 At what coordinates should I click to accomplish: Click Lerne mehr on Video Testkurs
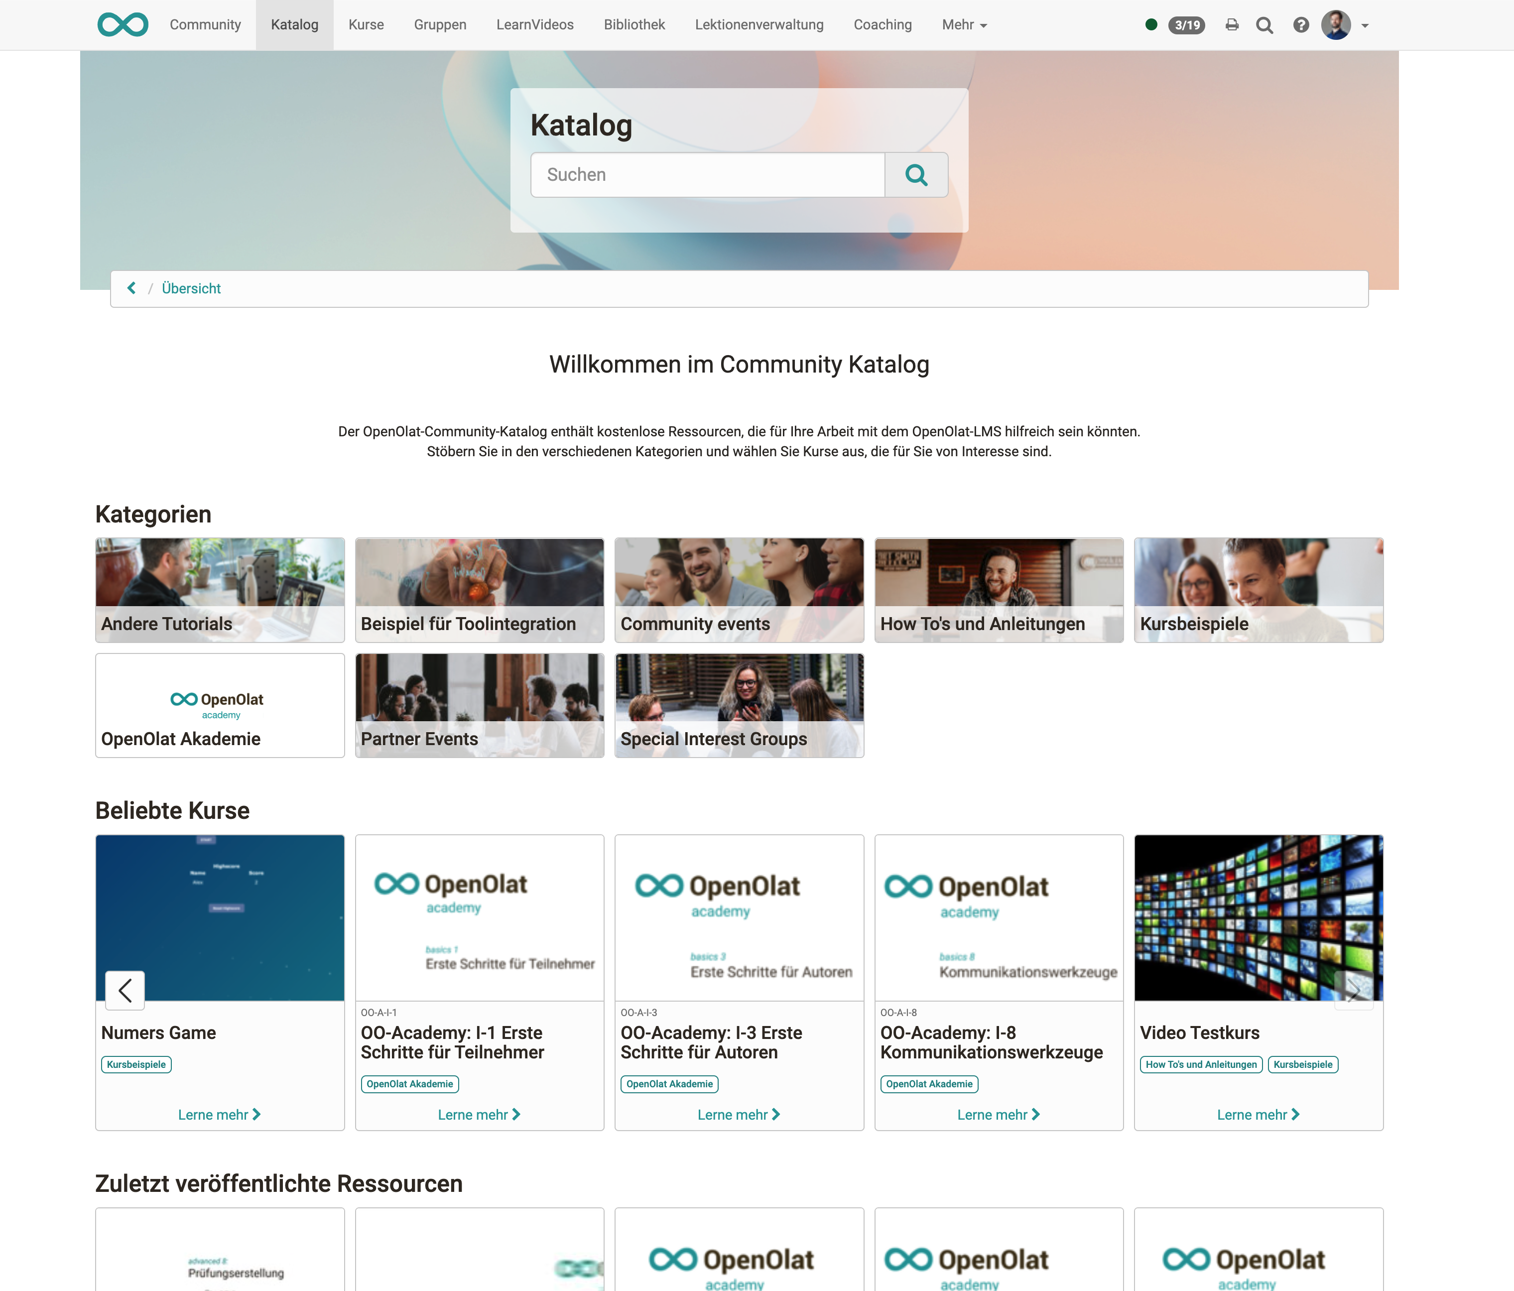[x=1258, y=1114]
